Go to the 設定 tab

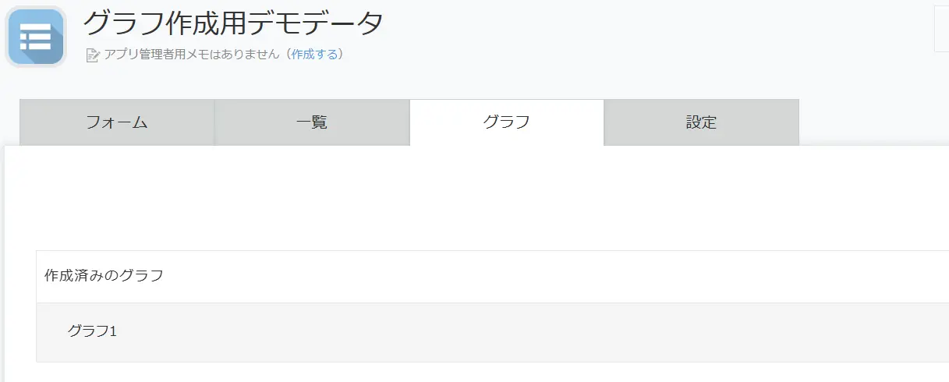pyautogui.click(x=701, y=122)
